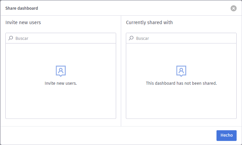
Task: Close the Share dashboard dialog
Action: (234, 8)
